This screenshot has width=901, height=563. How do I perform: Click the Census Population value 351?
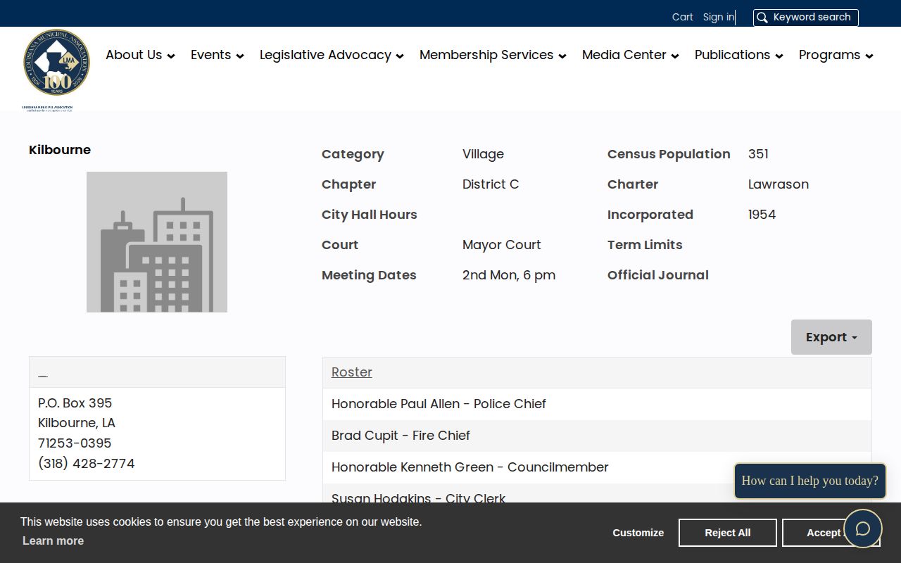tap(758, 154)
